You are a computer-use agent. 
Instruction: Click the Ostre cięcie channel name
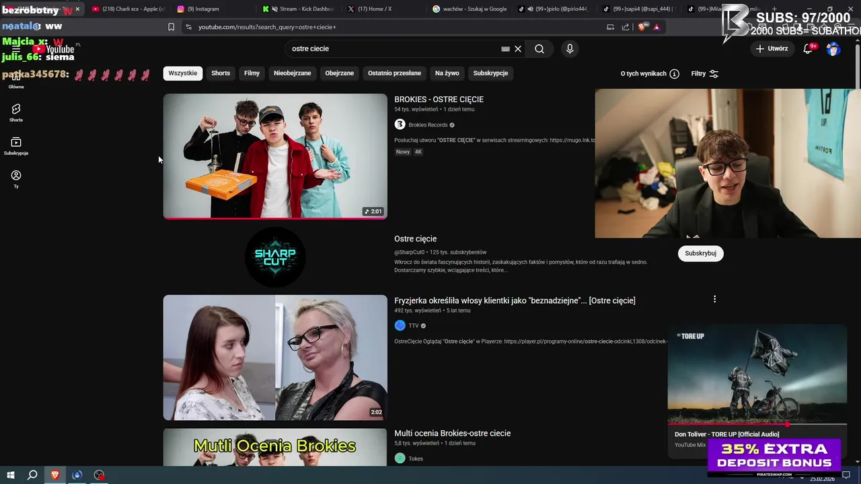pos(415,239)
